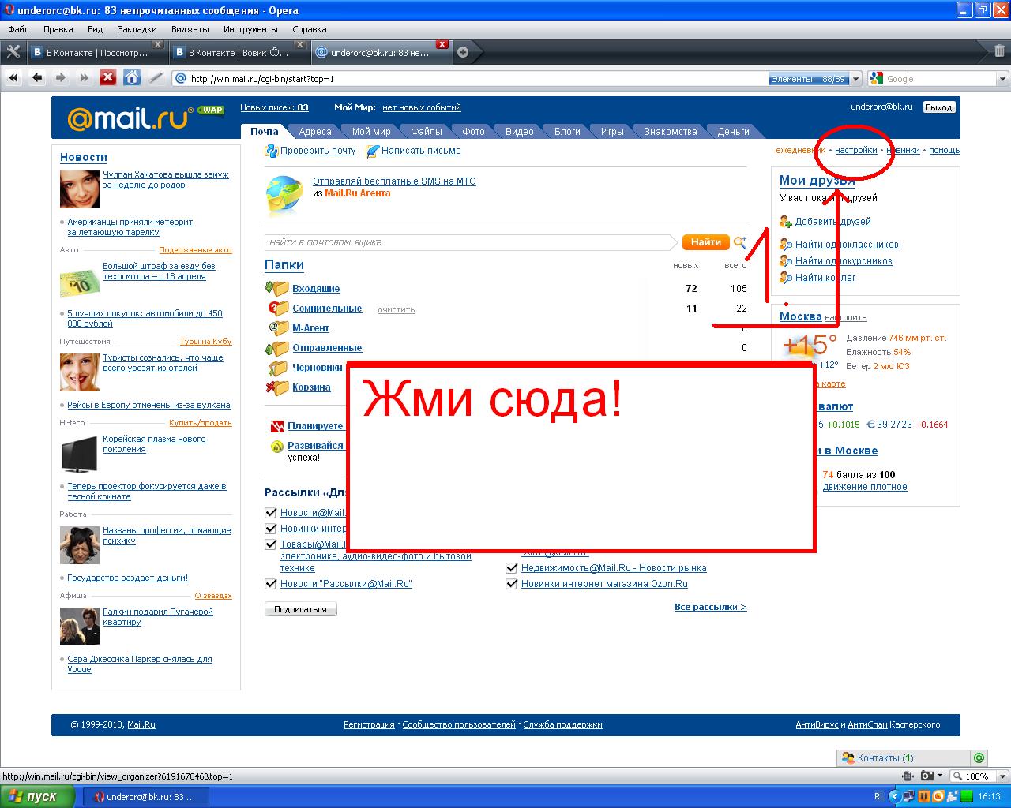Image resolution: width=1011 pixels, height=808 pixels.
Task: Click the orange Найти search button
Action: 705,242
